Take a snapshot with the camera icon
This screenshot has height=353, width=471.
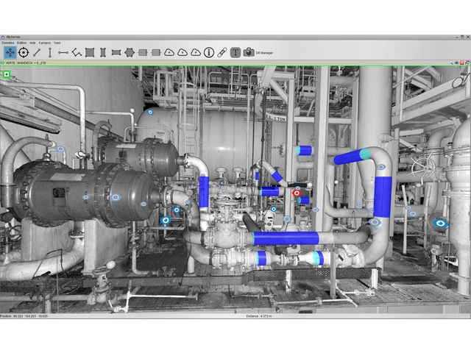(249, 52)
